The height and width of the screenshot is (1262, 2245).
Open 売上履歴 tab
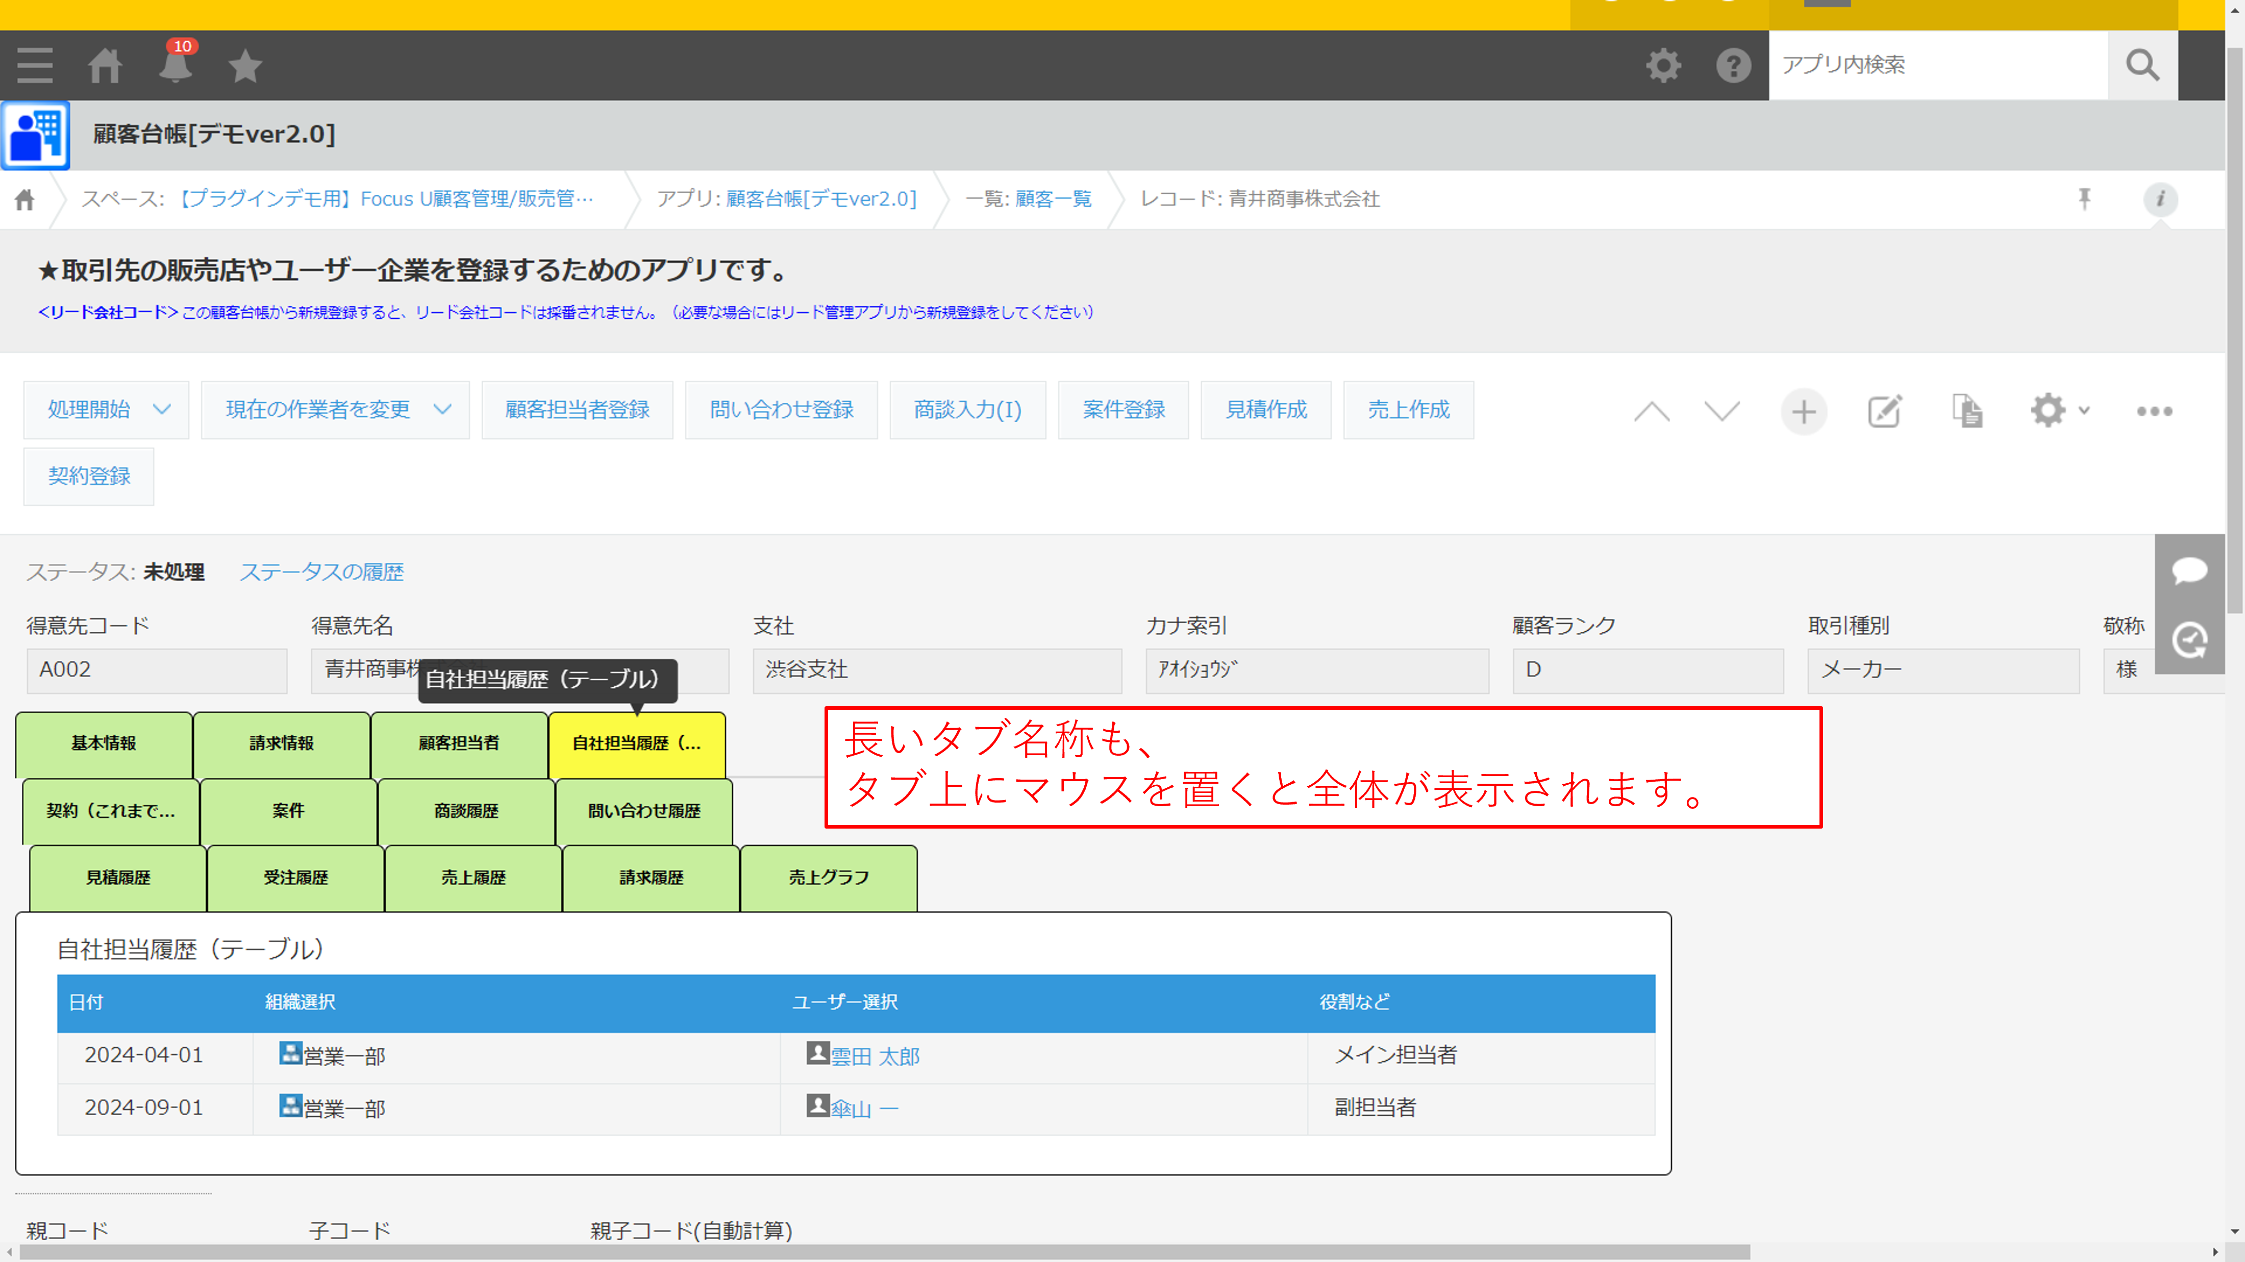(473, 878)
